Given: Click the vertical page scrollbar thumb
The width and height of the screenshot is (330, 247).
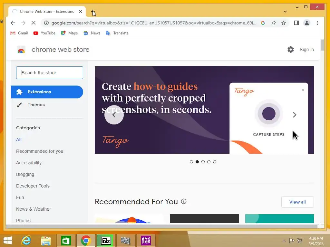Looking at the screenshot, I should pos(322,45).
